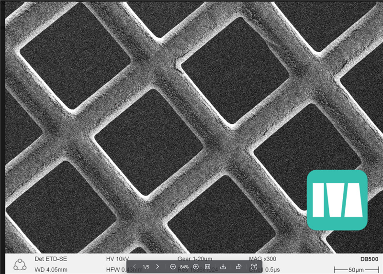Image resolution: width=383 pixels, height=274 pixels.
Task: Click the Det ETD-SE label
Action: coord(51,259)
